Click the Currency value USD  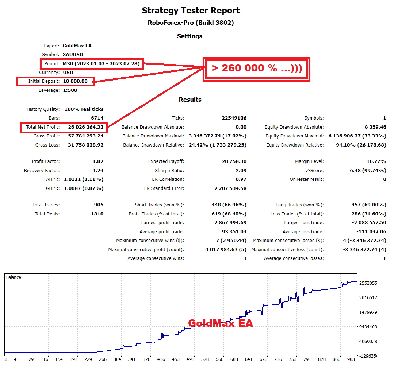68,73
